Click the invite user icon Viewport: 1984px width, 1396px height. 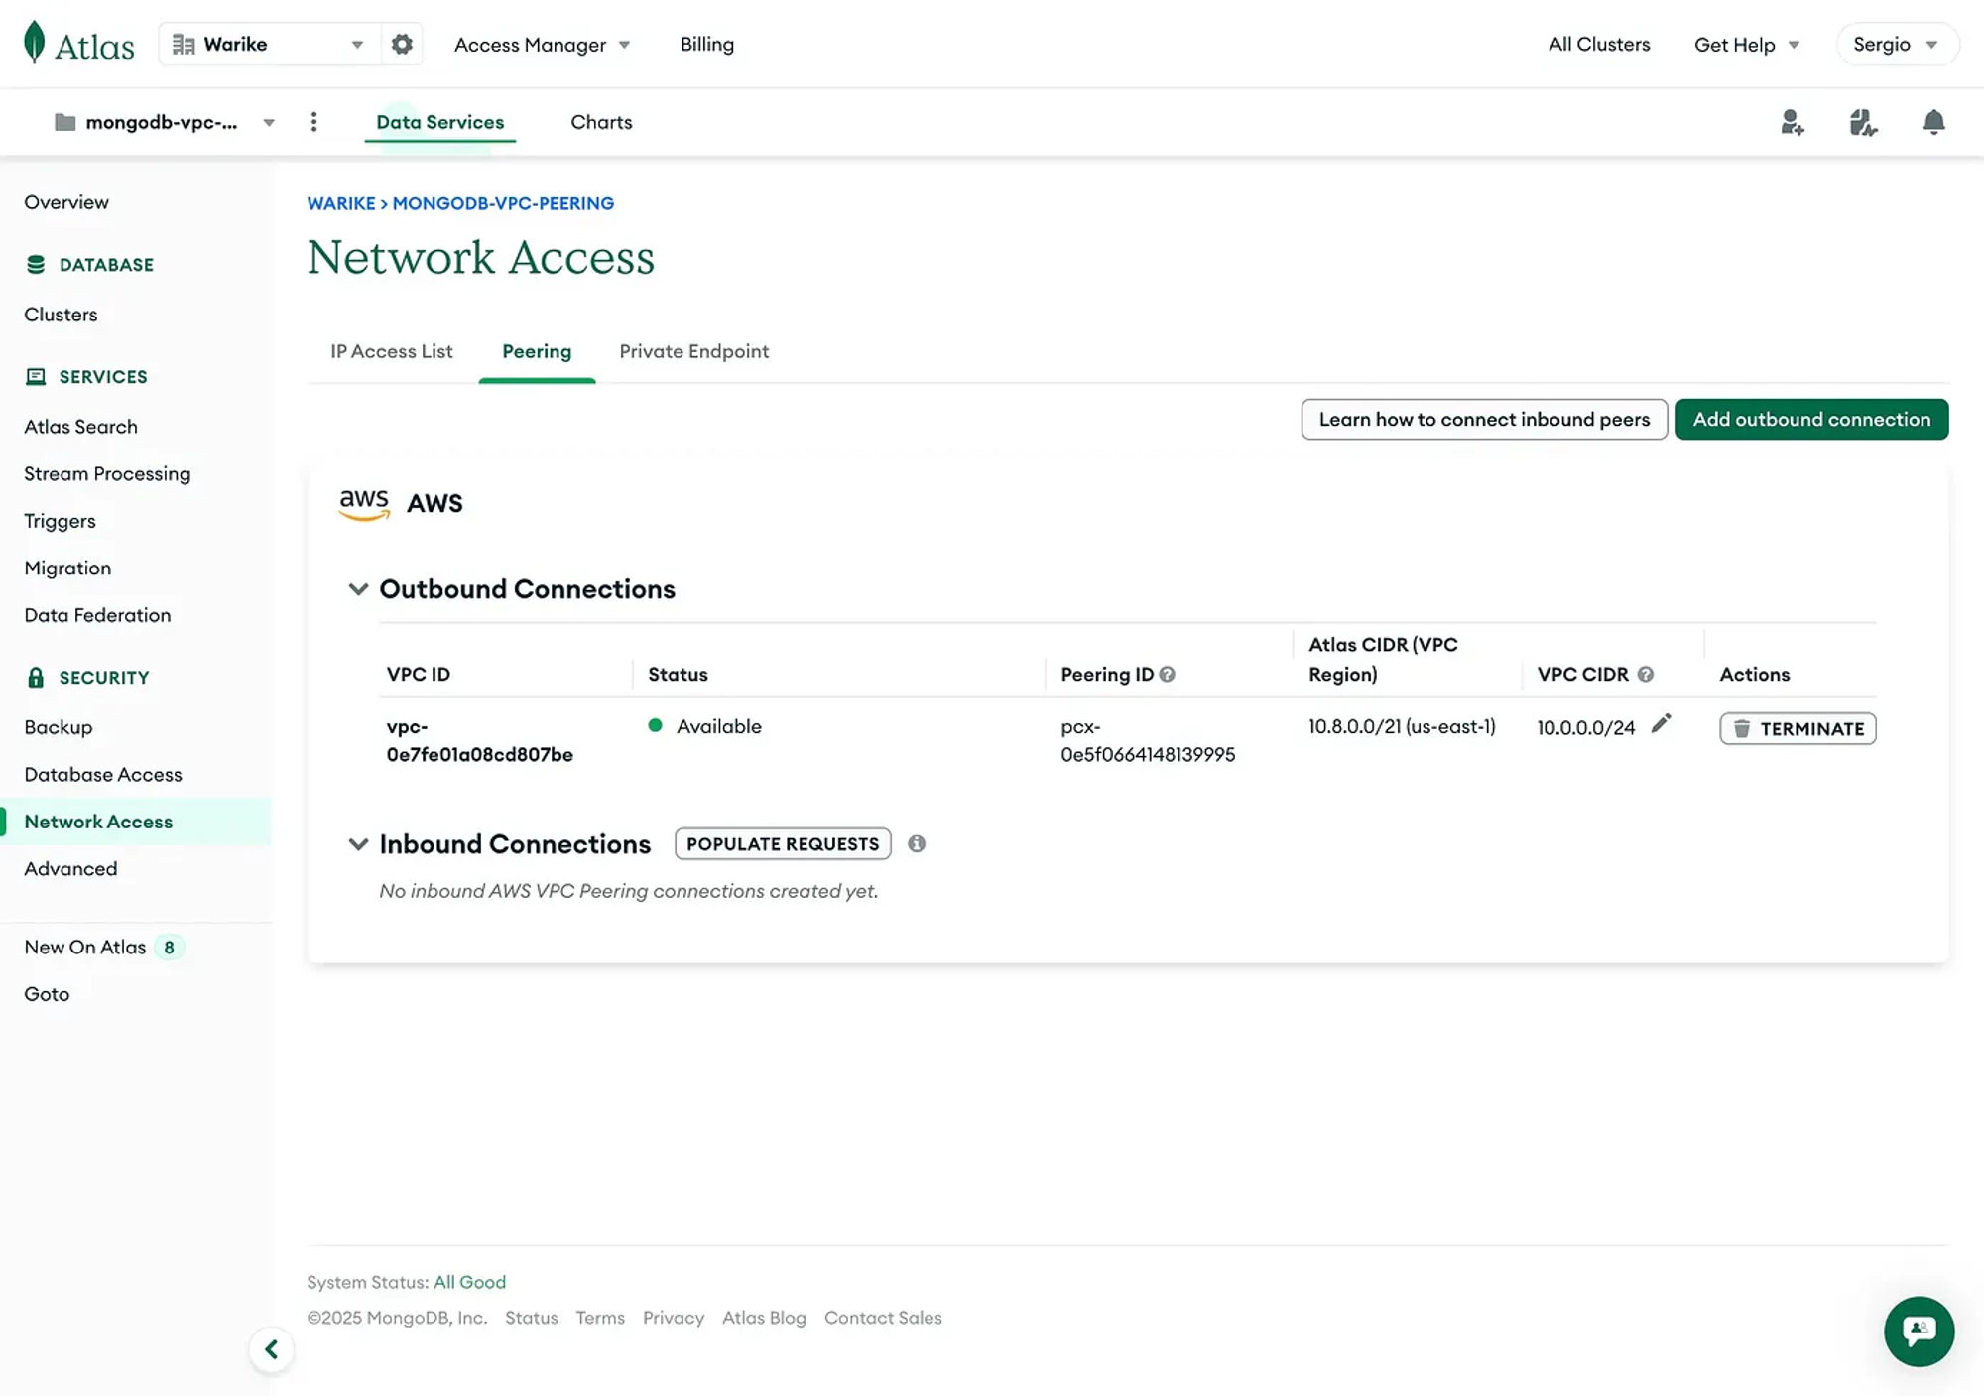tap(1792, 122)
